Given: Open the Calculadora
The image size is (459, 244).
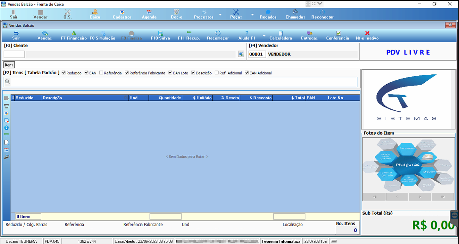Looking at the screenshot, I should pyautogui.click(x=281, y=36).
